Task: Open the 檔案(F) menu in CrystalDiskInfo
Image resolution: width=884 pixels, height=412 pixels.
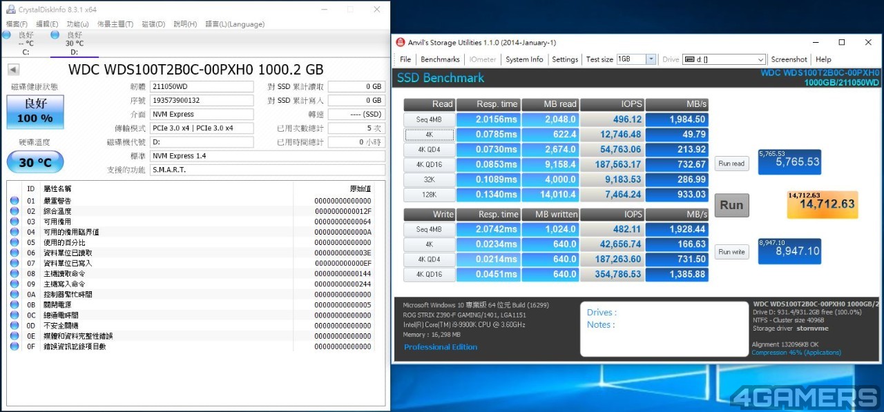Action: pos(17,24)
